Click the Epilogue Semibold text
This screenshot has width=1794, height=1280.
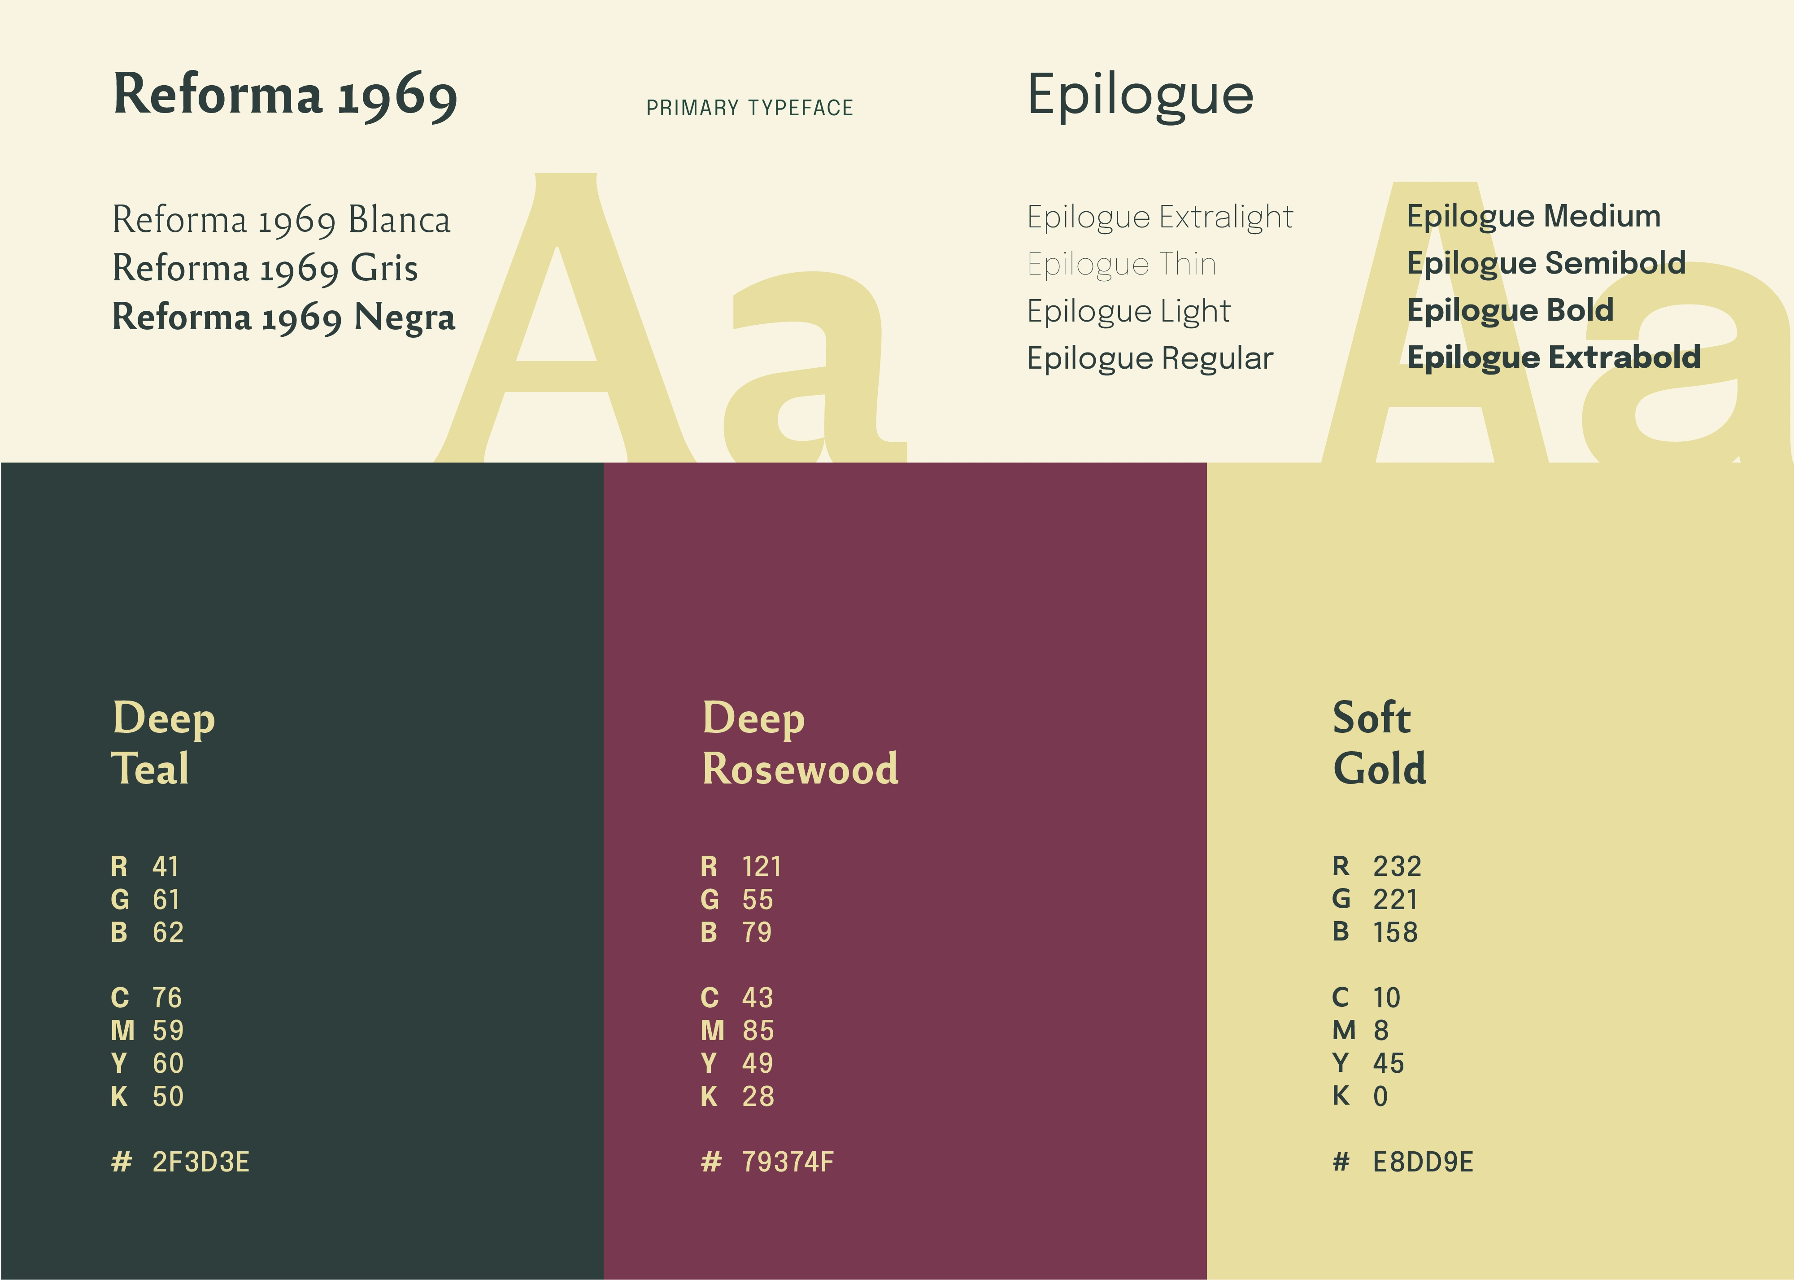(x=1546, y=263)
